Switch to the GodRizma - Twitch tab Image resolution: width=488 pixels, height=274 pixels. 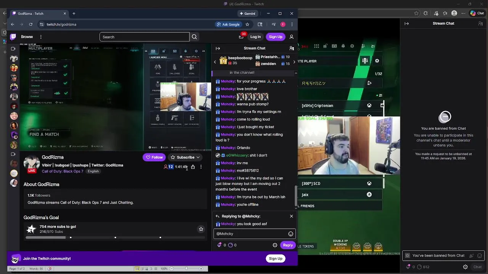click(39, 14)
